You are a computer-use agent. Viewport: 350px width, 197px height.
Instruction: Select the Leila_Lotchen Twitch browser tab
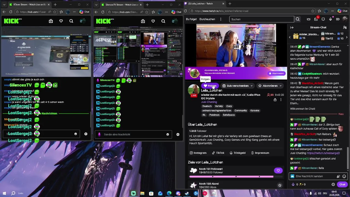pos(205,4)
